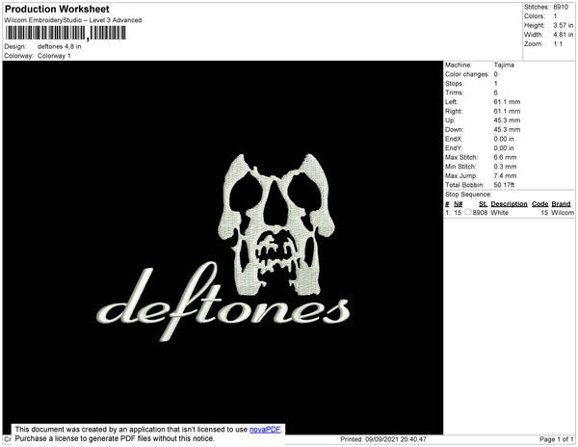Select the Up value 45.3 mm
This screenshot has width=578, height=447.
pos(508,120)
